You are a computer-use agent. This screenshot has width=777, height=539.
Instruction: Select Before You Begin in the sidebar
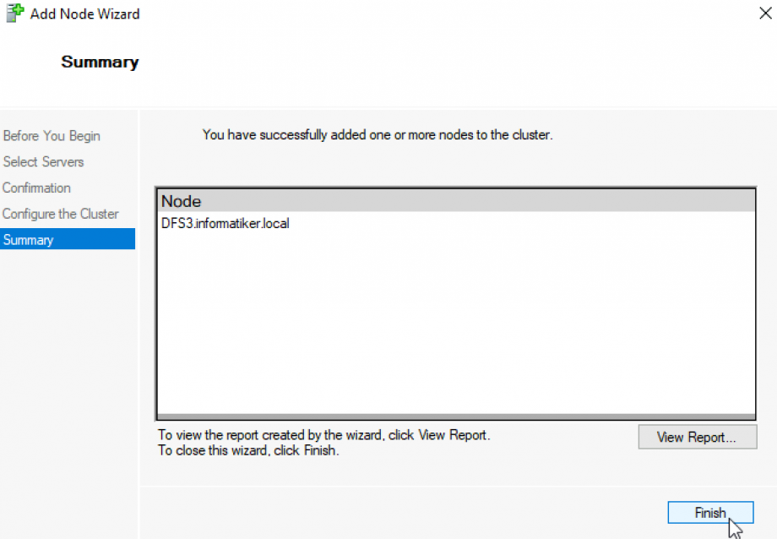51,136
